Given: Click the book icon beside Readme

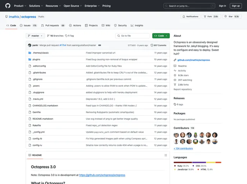Looking at the screenshot, I should click(175, 66).
